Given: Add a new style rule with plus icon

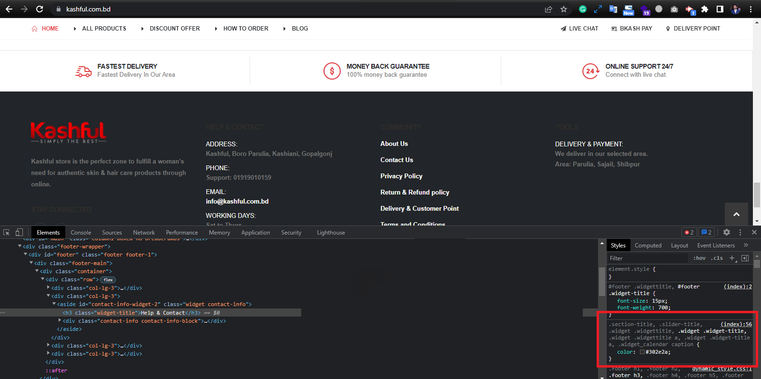Looking at the screenshot, I should pyautogui.click(x=732, y=258).
